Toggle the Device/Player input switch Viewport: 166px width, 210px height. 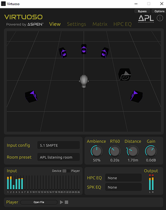coord(66,171)
